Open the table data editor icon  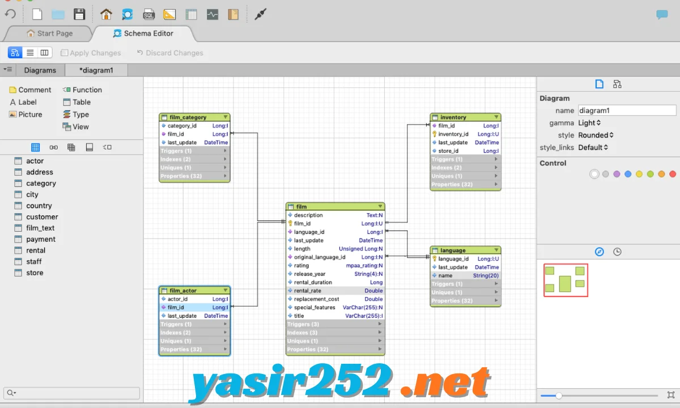(191, 15)
